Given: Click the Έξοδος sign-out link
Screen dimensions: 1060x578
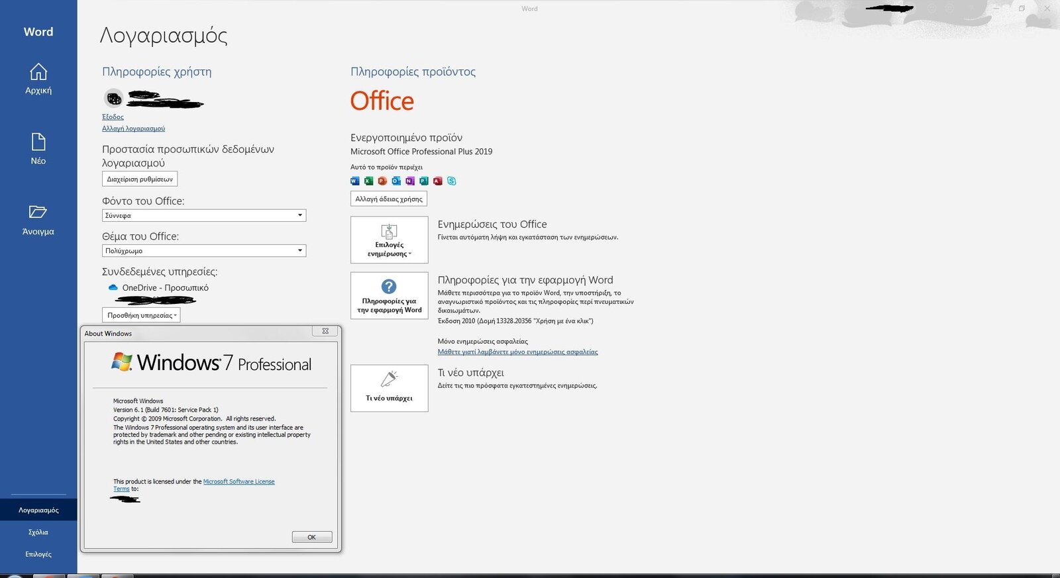Looking at the screenshot, I should (x=113, y=117).
